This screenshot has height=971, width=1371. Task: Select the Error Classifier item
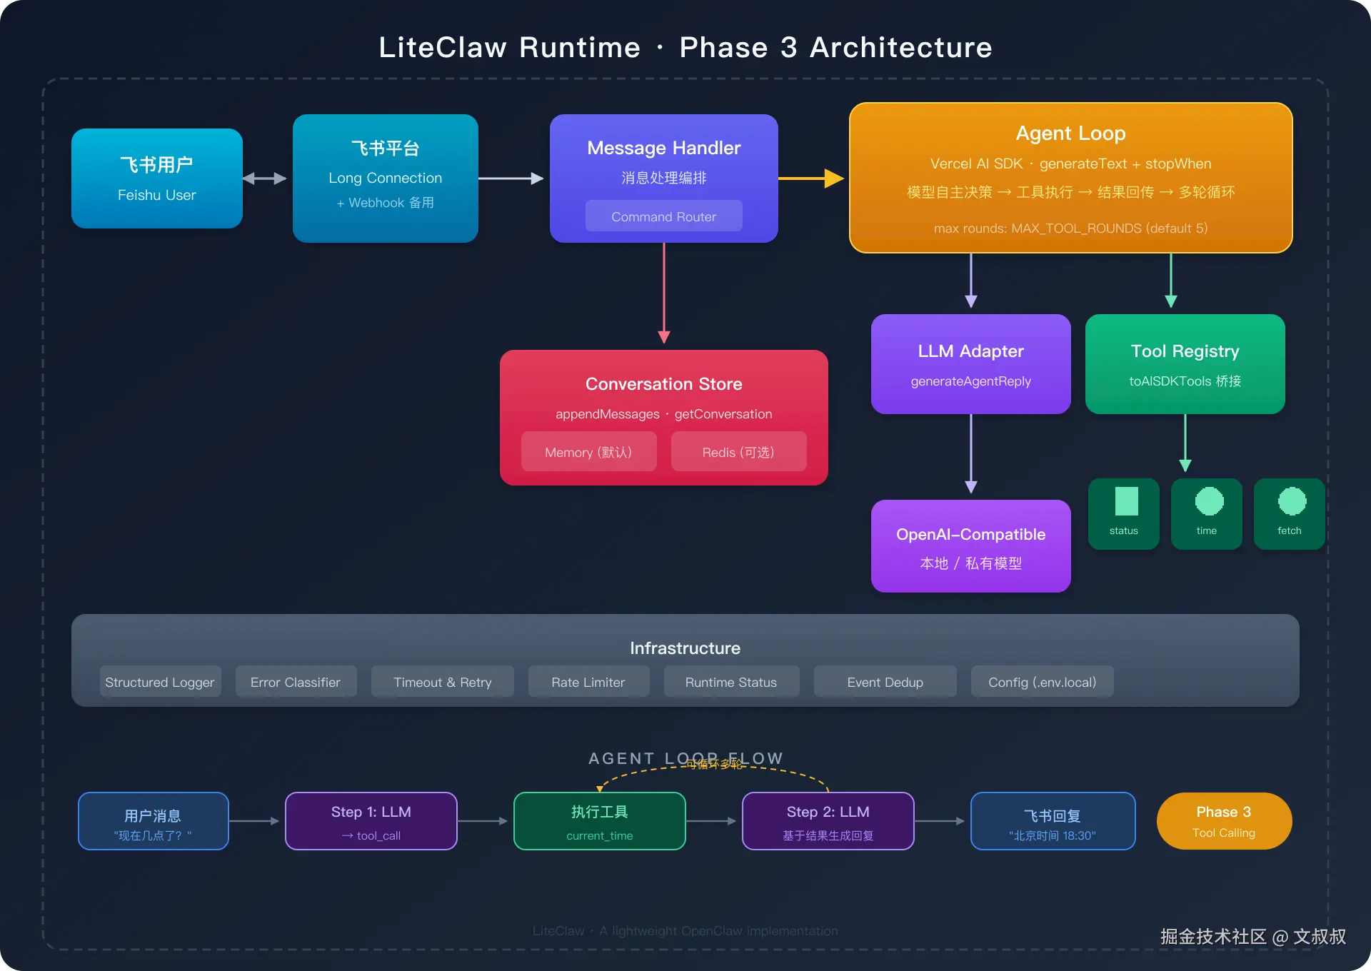(296, 682)
